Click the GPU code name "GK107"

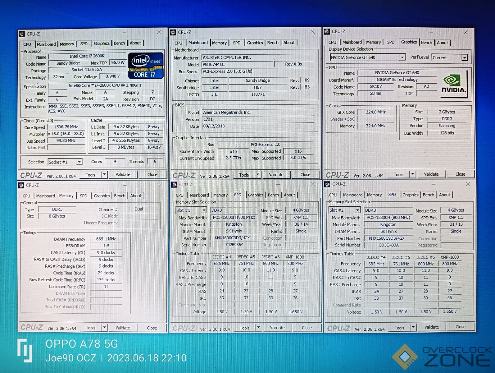pyautogui.click(x=376, y=86)
